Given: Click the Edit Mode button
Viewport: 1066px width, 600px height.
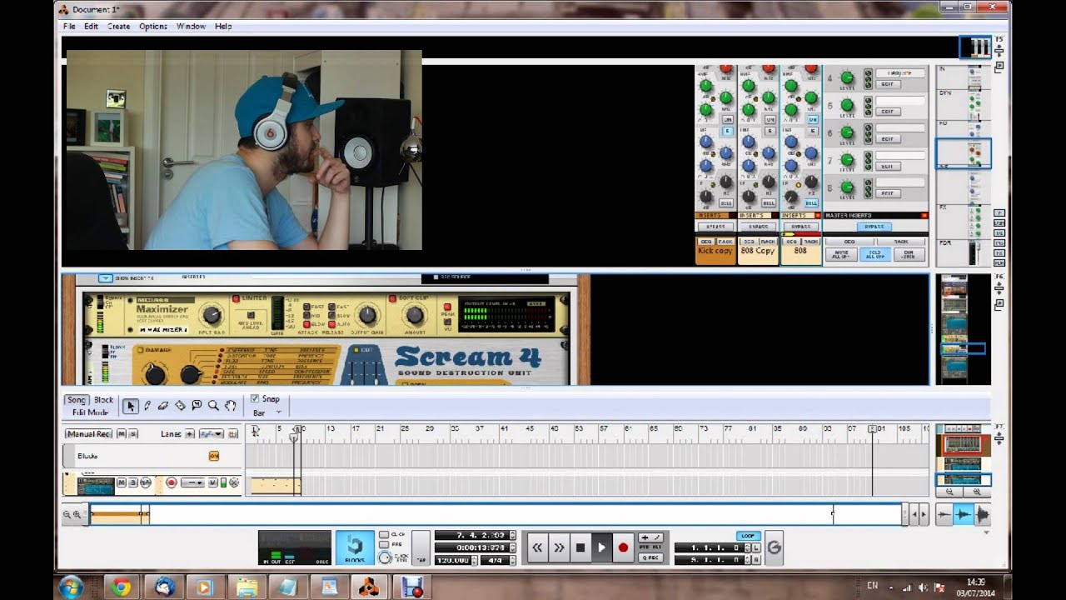Looking at the screenshot, I should (x=90, y=412).
